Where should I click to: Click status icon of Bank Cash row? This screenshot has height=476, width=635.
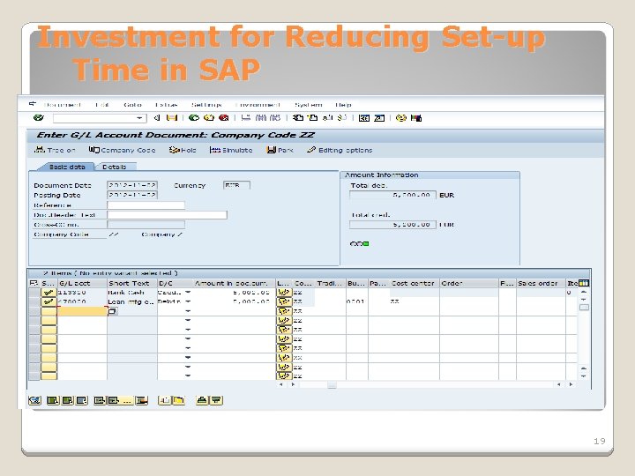[x=49, y=292]
